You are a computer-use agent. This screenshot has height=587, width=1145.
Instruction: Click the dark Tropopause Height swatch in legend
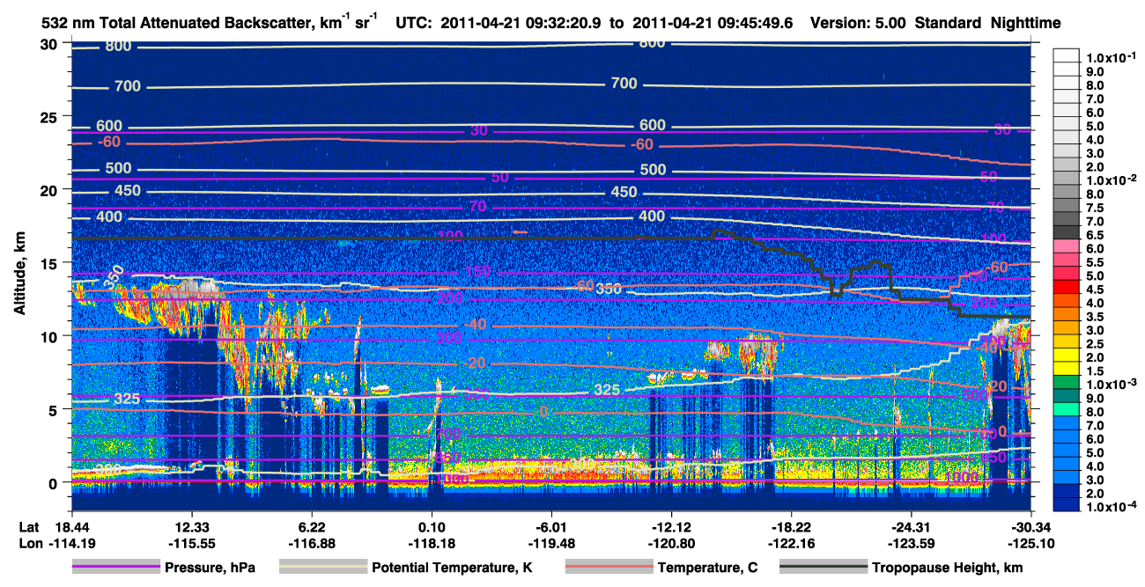point(823,568)
